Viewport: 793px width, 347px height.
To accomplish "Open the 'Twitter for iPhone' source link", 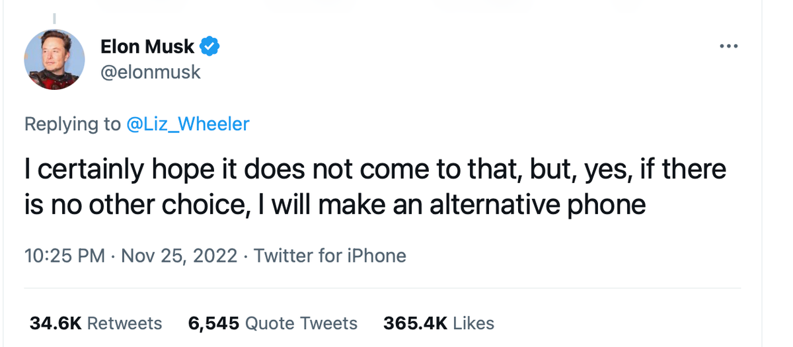I will point(330,255).
